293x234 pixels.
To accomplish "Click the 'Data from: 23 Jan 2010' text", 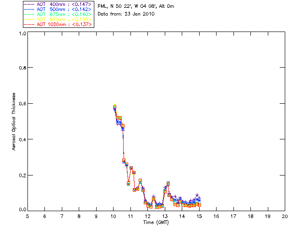I will coord(126,14).
